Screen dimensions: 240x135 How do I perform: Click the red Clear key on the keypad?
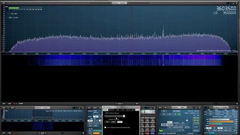(x=147, y=133)
